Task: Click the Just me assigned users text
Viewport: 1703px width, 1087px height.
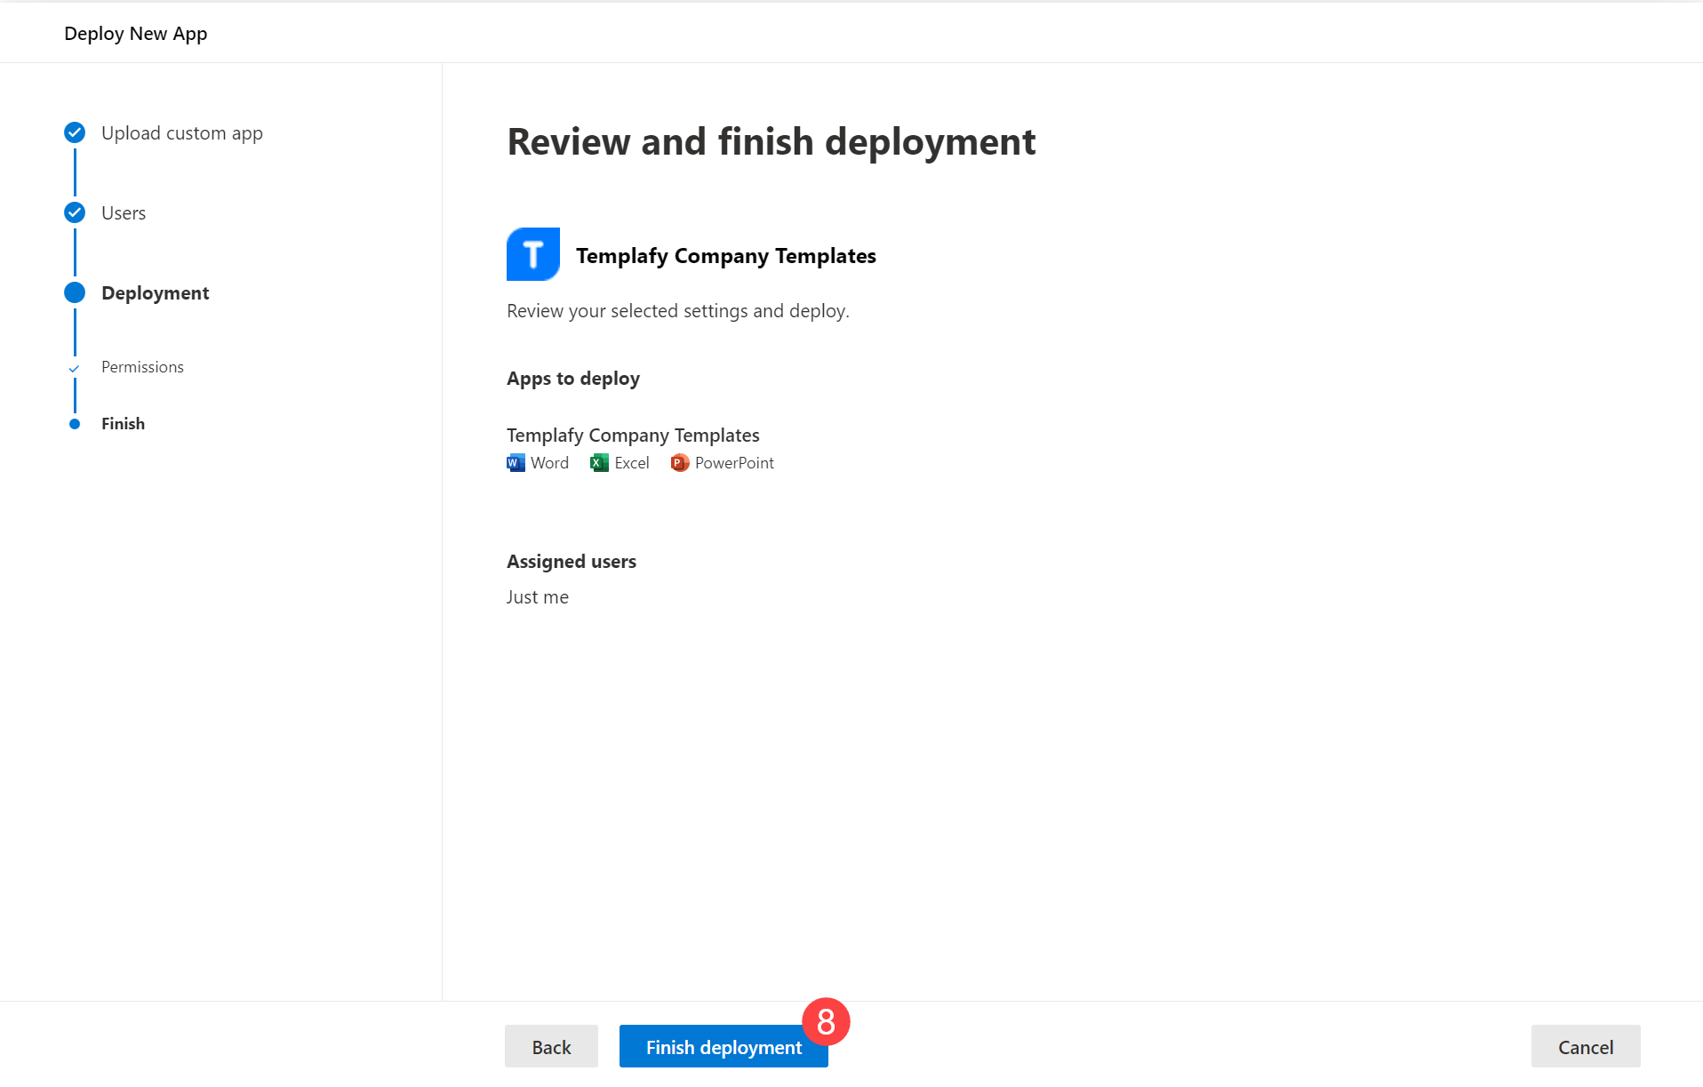Action: coord(537,596)
